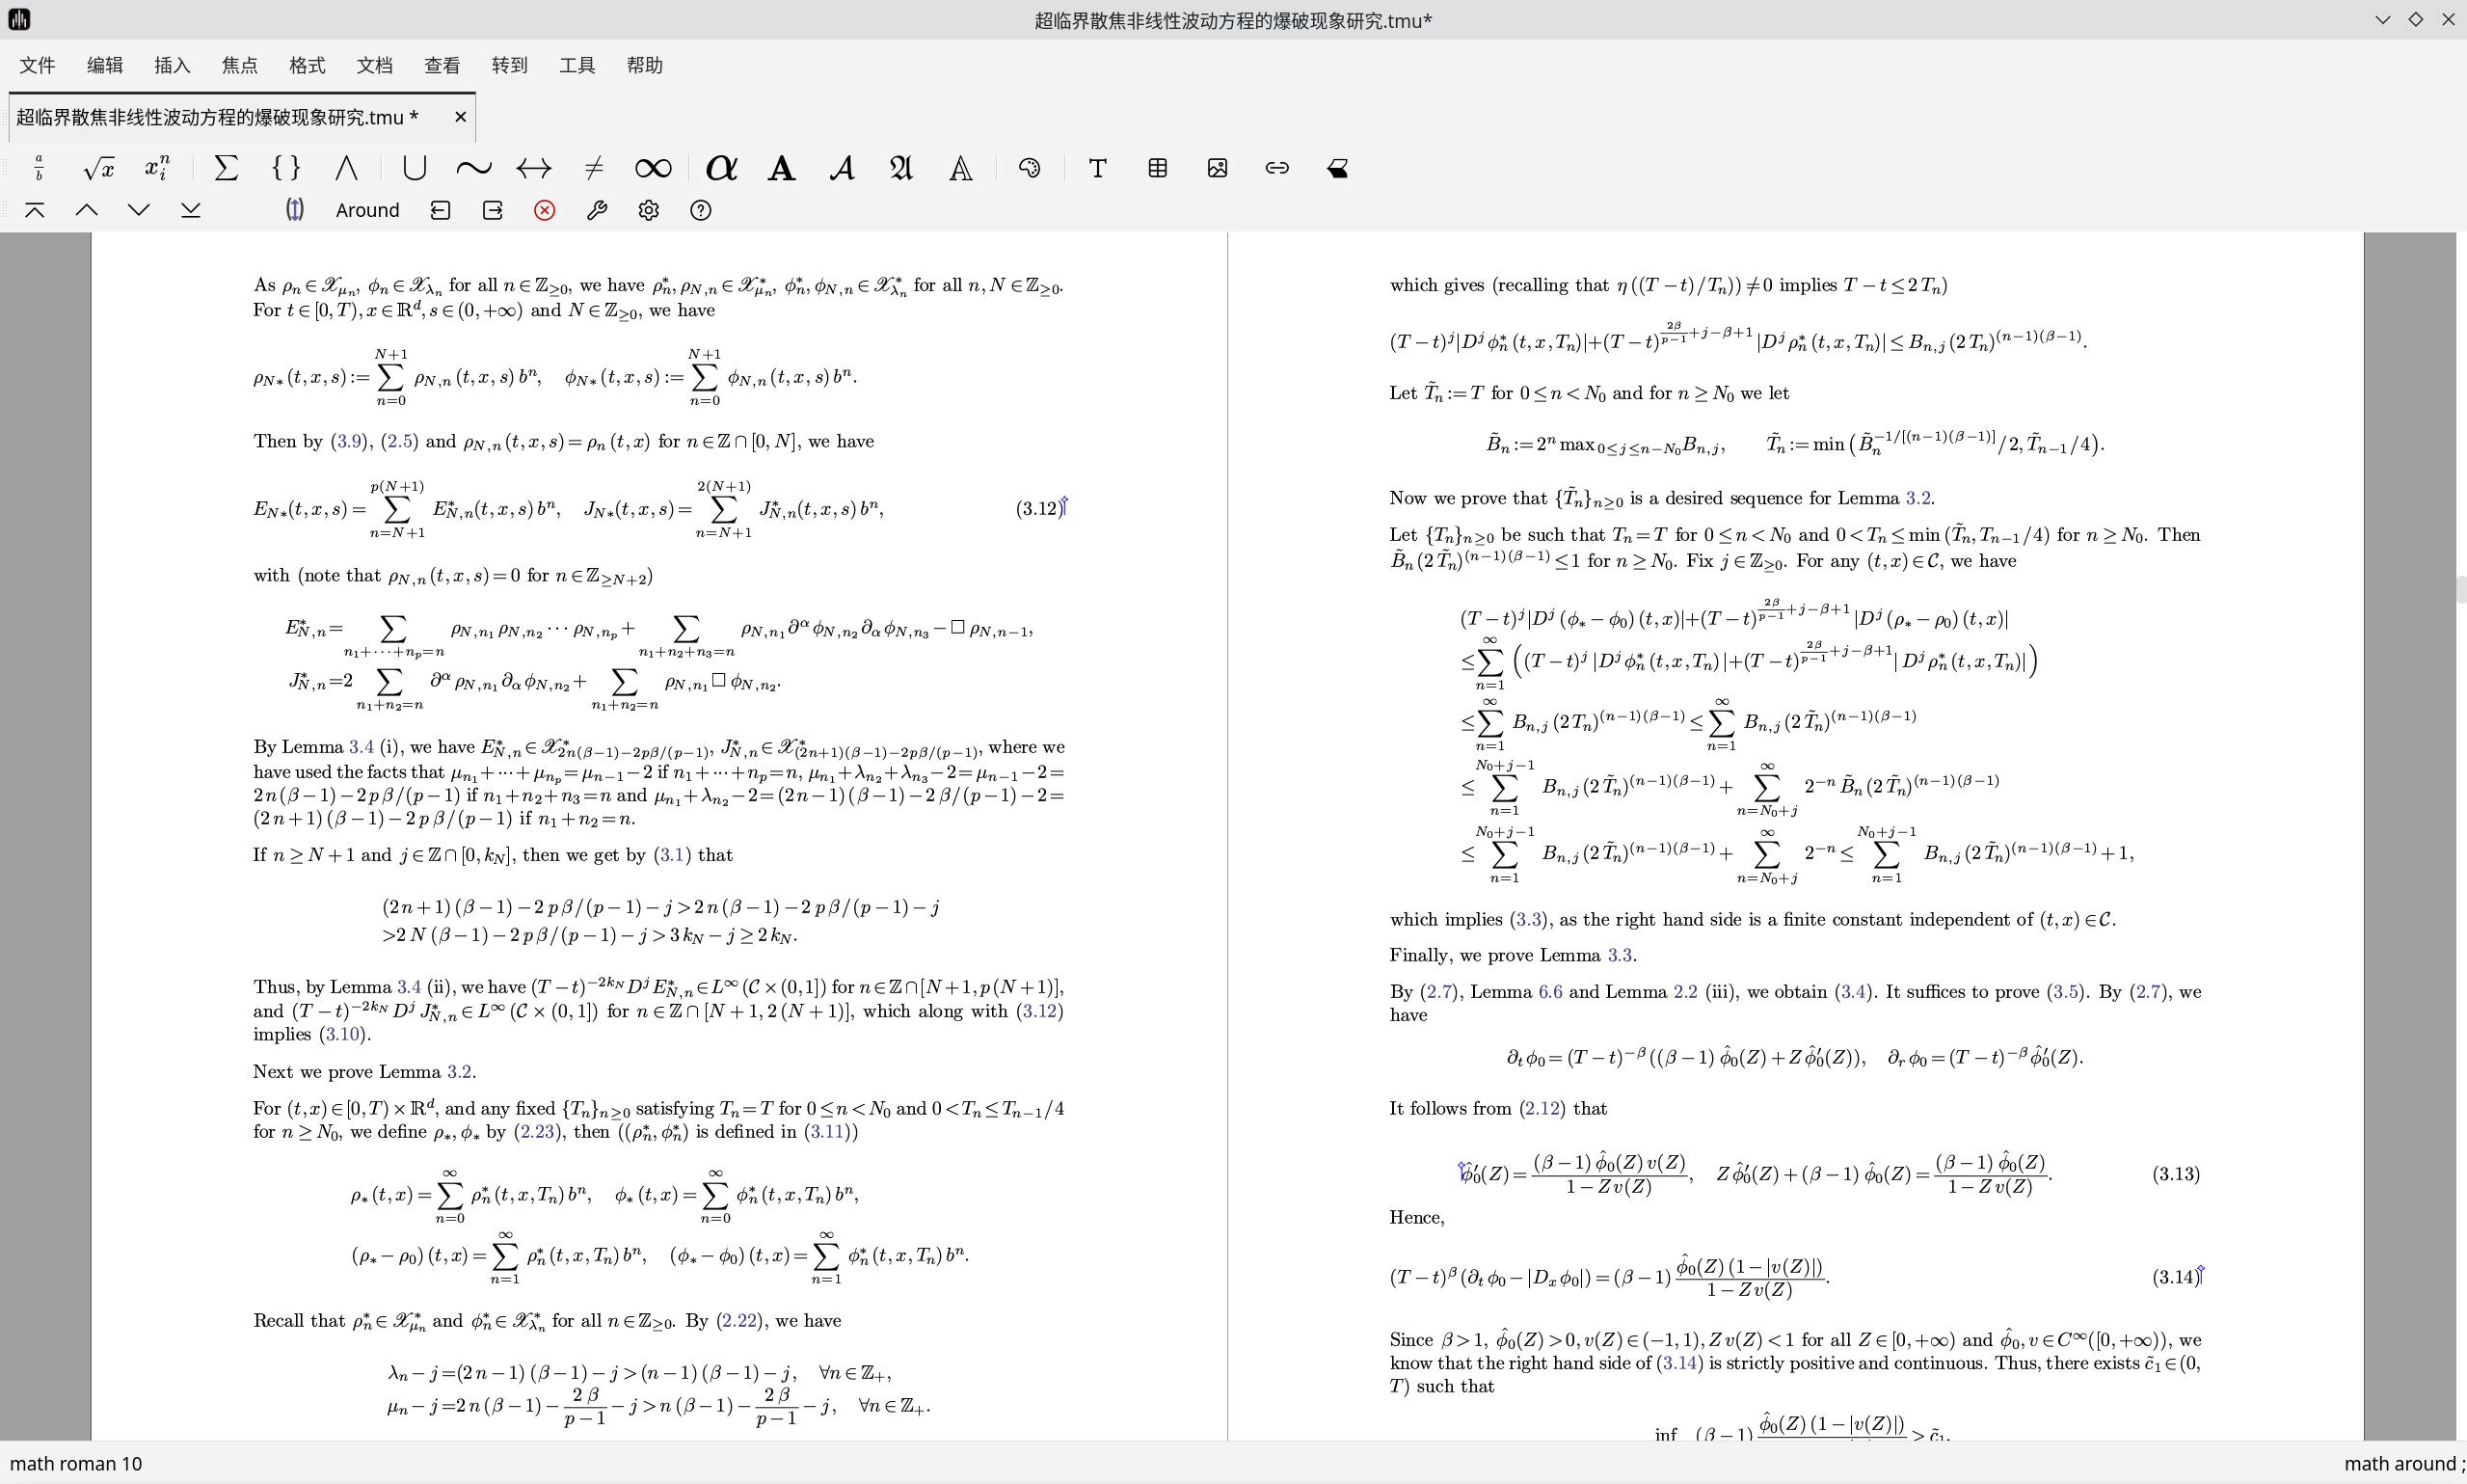Click the blackboard bold A icon

[960, 168]
